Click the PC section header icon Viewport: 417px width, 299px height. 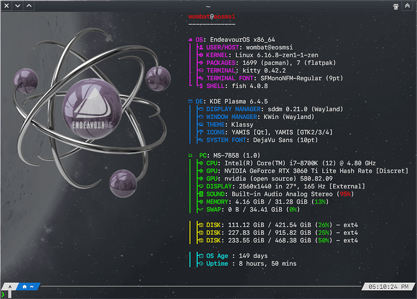pyautogui.click(x=190, y=155)
